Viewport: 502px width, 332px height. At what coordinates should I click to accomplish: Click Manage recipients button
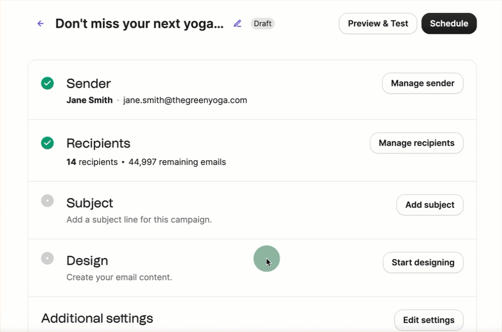(416, 143)
